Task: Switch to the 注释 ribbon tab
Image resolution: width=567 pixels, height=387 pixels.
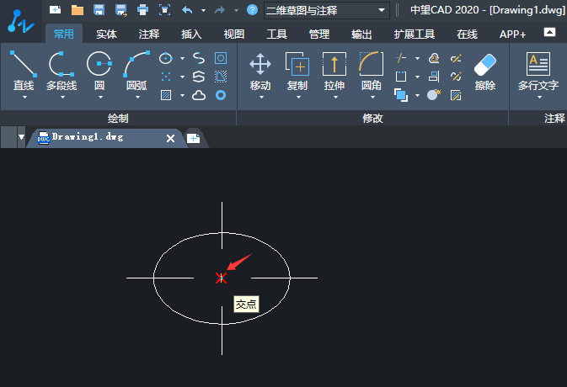Action: tap(149, 34)
